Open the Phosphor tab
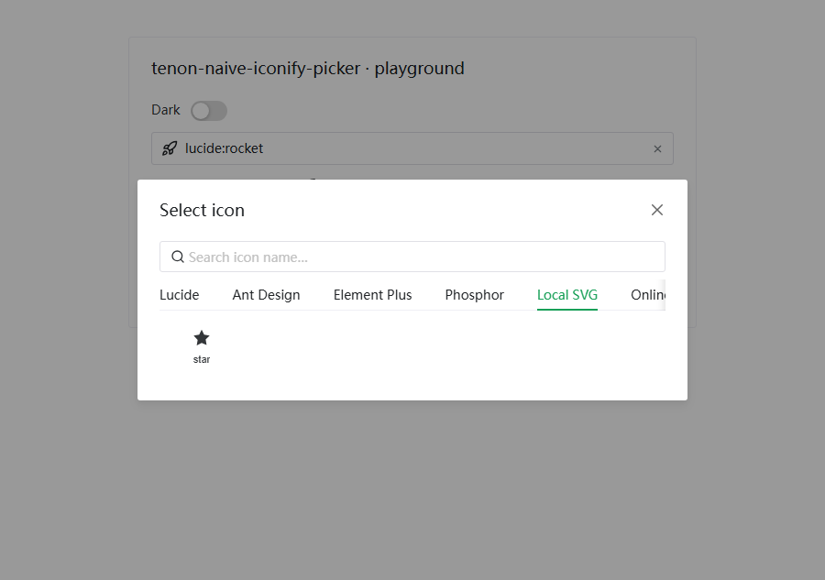Screen dimensions: 825x580 click(475, 295)
